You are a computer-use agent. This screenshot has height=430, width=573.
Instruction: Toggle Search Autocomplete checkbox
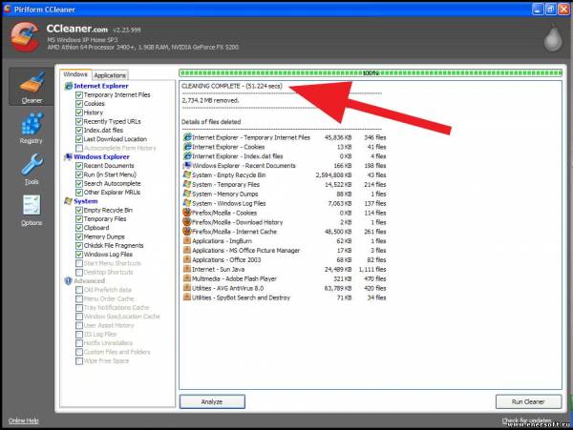[79, 183]
